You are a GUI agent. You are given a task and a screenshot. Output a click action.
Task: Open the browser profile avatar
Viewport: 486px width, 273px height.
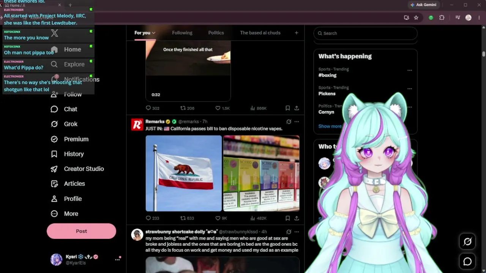pos(469,17)
